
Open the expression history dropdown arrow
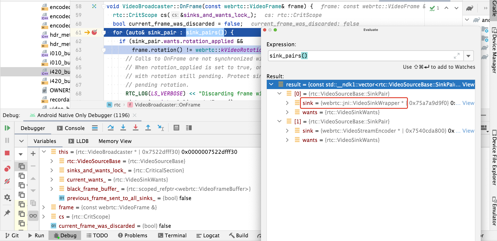pyautogui.click(x=468, y=56)
